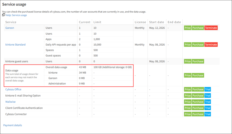Click the external-window icon beside Help link
The width and height of the screenshot is (232, 134).
point(3,15)
